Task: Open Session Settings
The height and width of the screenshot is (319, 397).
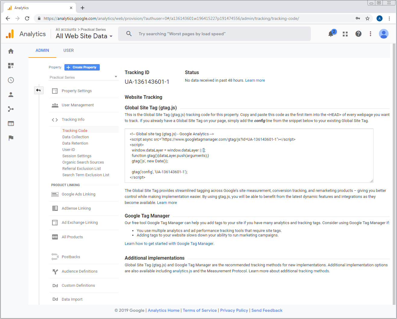Action: click(x=77, y=156)
